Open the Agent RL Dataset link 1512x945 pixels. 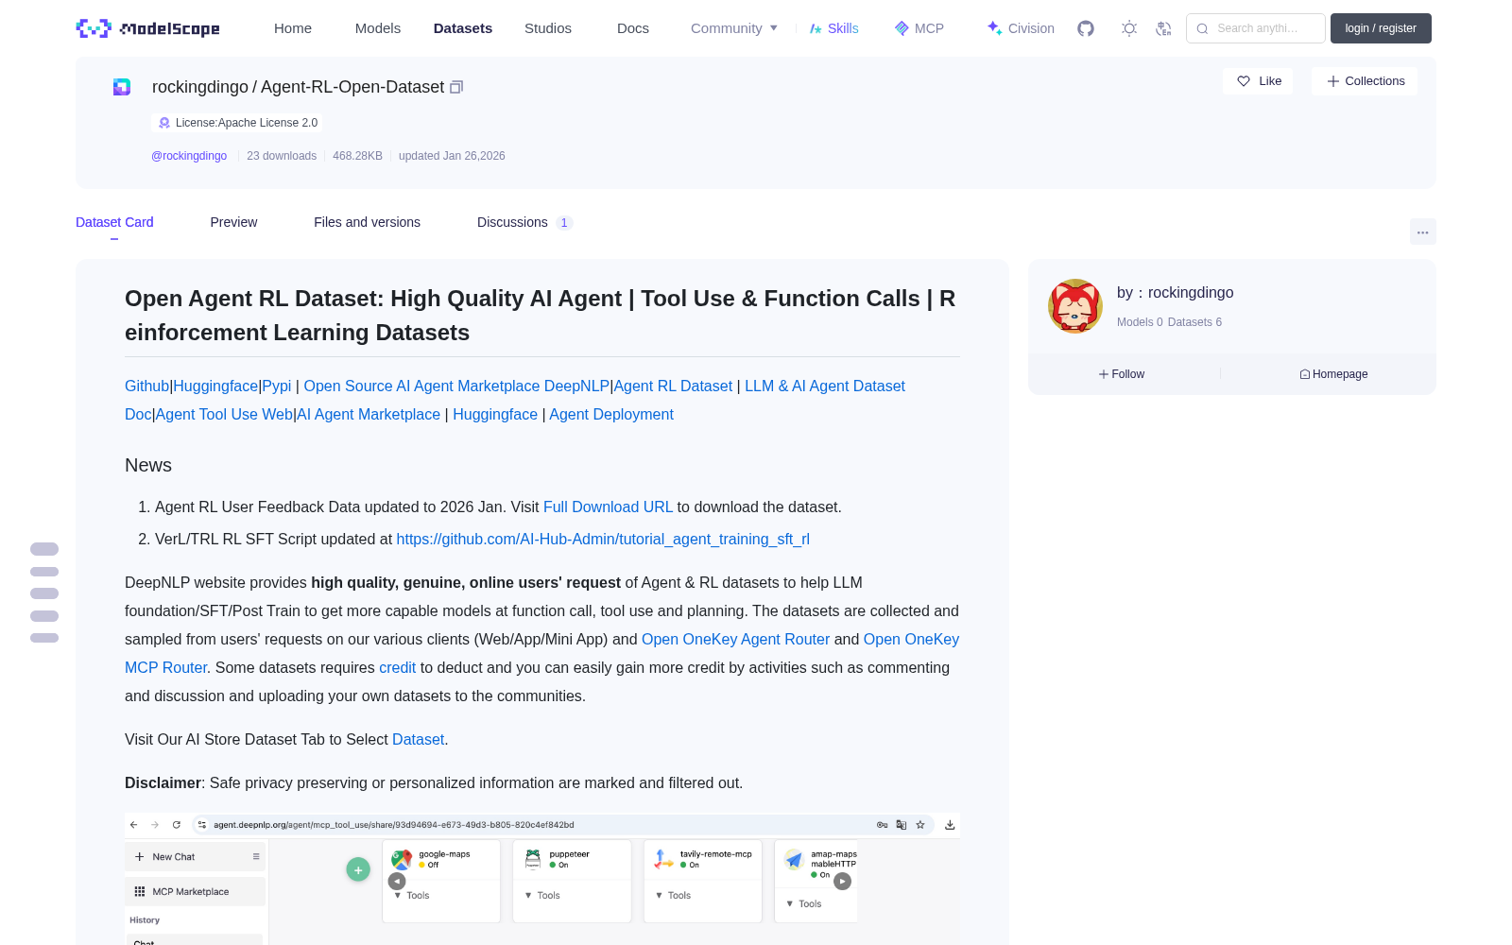(673, 386)
